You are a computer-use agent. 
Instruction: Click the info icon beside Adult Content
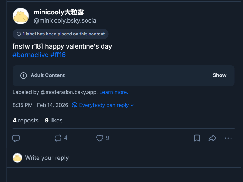[x=23, y=75]
